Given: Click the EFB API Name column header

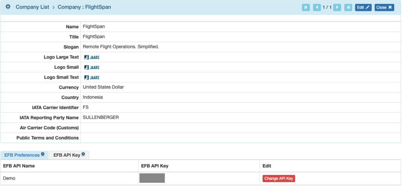Looking at the screenshot, I should [x=19, y=166].
